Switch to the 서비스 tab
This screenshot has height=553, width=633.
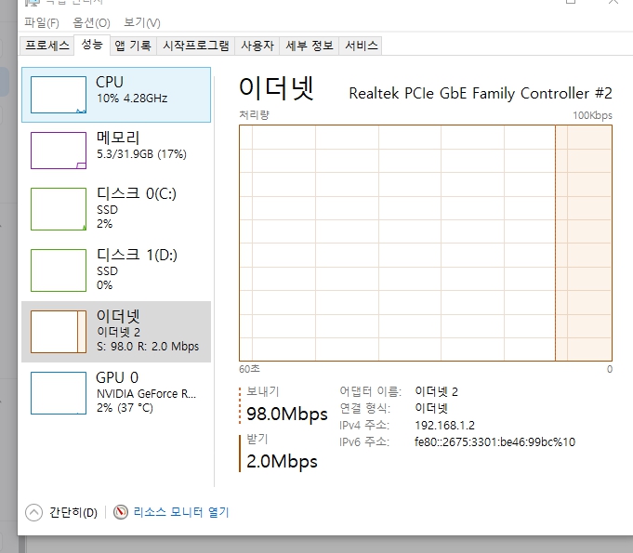point(361,46)
